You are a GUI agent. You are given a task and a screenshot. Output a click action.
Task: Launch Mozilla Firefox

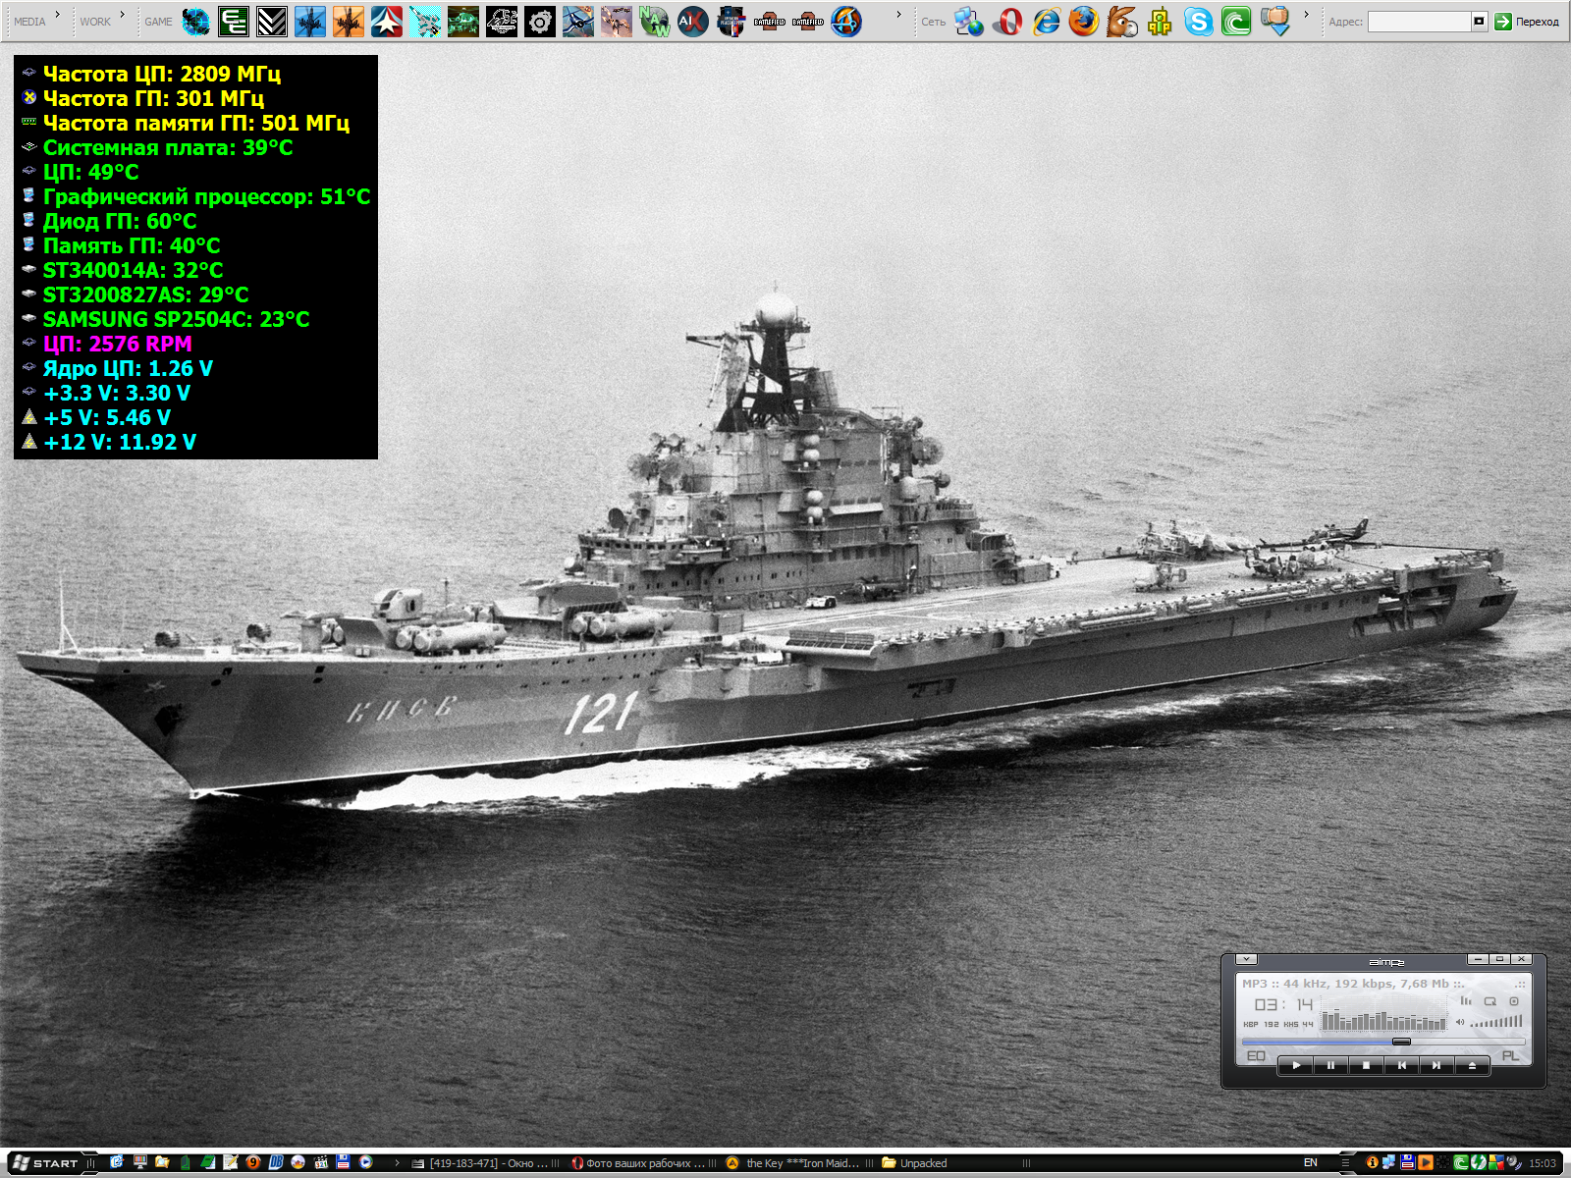(x=1084, y=22)
